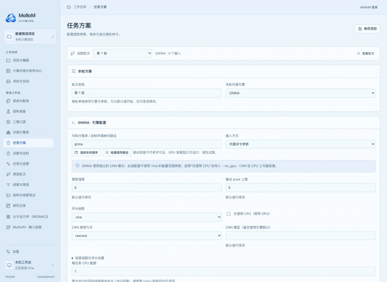This screenshot has height=282, width=387.
Task: Click the empty CNN 模型 input field
Action: pyautogui.click(x=300, y=236)
